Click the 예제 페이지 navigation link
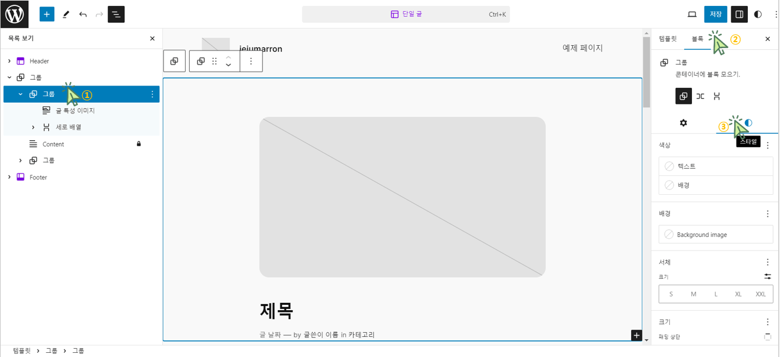 582,48
